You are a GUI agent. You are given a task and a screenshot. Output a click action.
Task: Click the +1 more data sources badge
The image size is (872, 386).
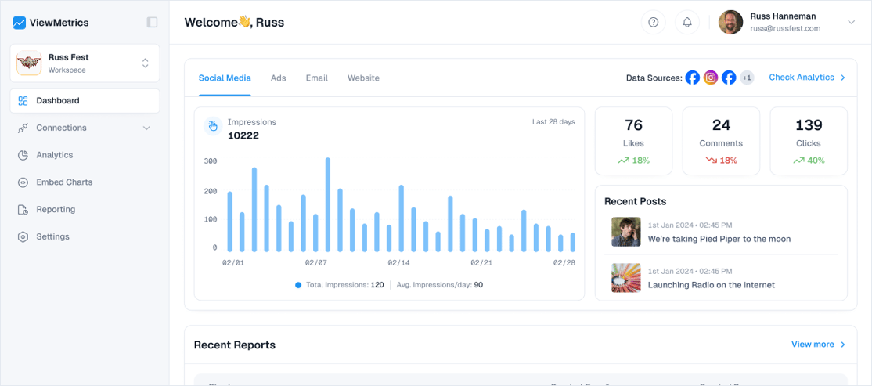(747, 78)
